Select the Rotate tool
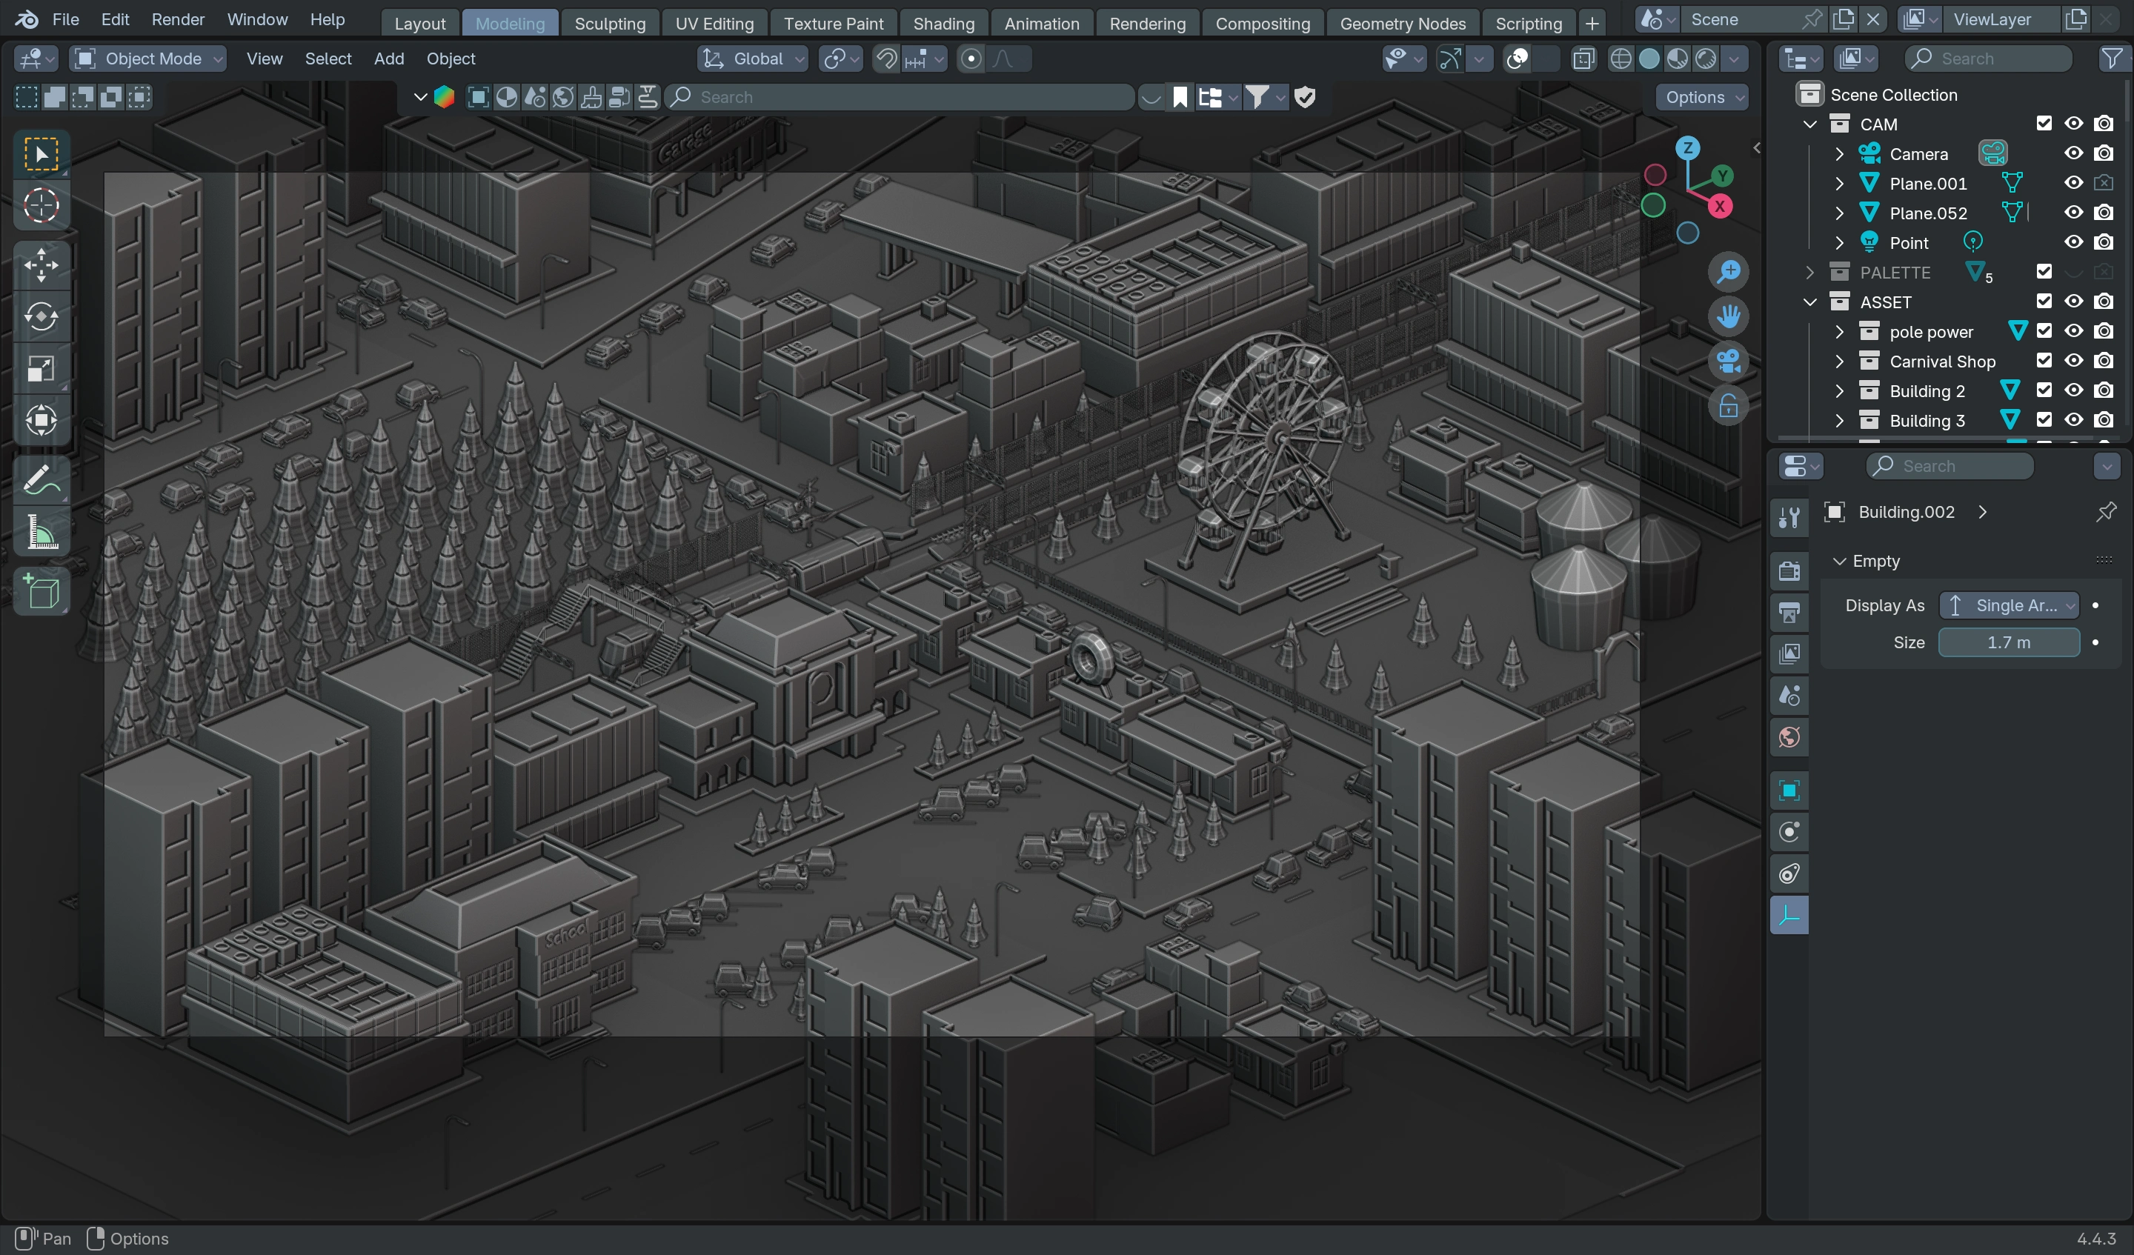2134x1255 pixels. coord(41,317)
